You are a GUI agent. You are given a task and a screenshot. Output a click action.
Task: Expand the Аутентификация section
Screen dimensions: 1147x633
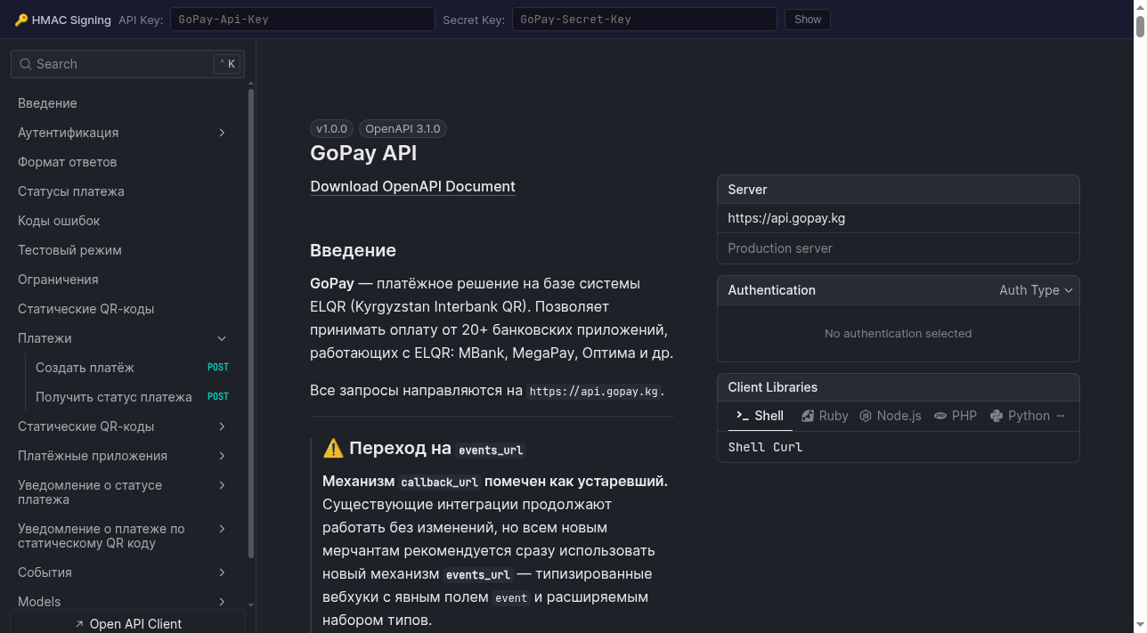point(222,133)
